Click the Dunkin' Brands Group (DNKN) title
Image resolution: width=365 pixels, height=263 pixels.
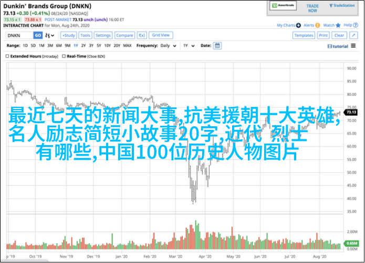(x=47, y=6)
